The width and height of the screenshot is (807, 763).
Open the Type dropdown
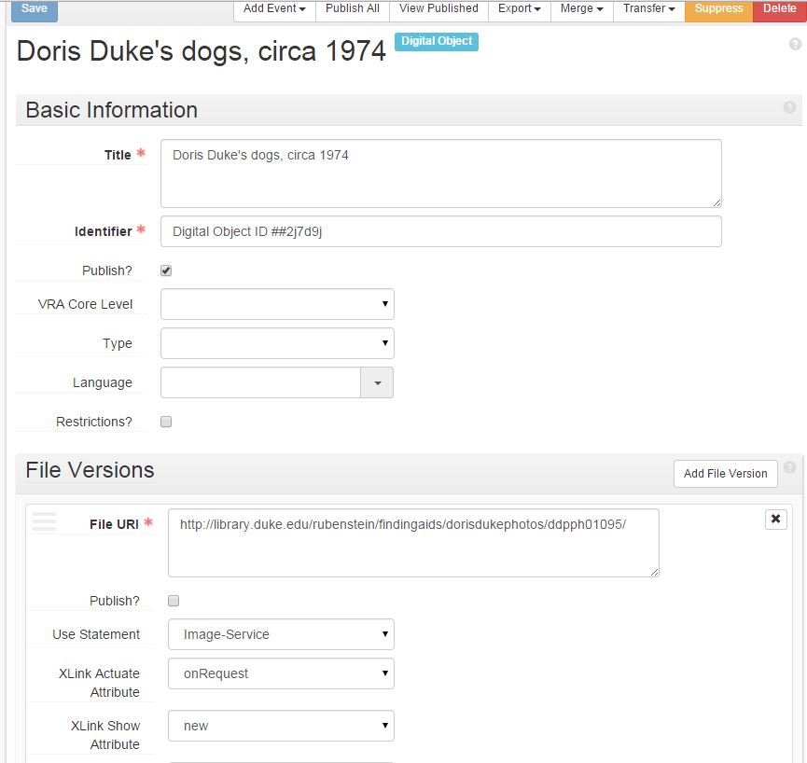tap(277, 343)
